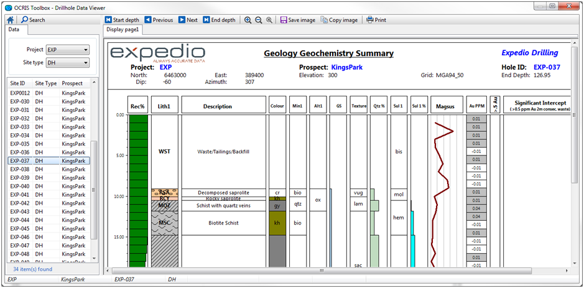
Task: Open the Search tool
Action: [33, 20]
